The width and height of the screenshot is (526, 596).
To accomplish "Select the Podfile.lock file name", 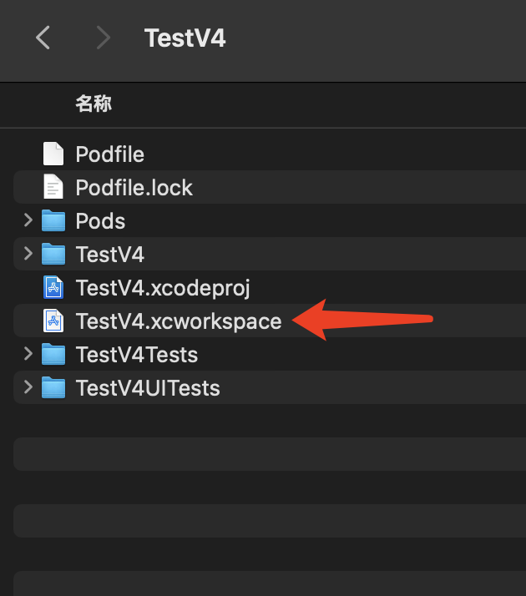I will click(134, 188).
